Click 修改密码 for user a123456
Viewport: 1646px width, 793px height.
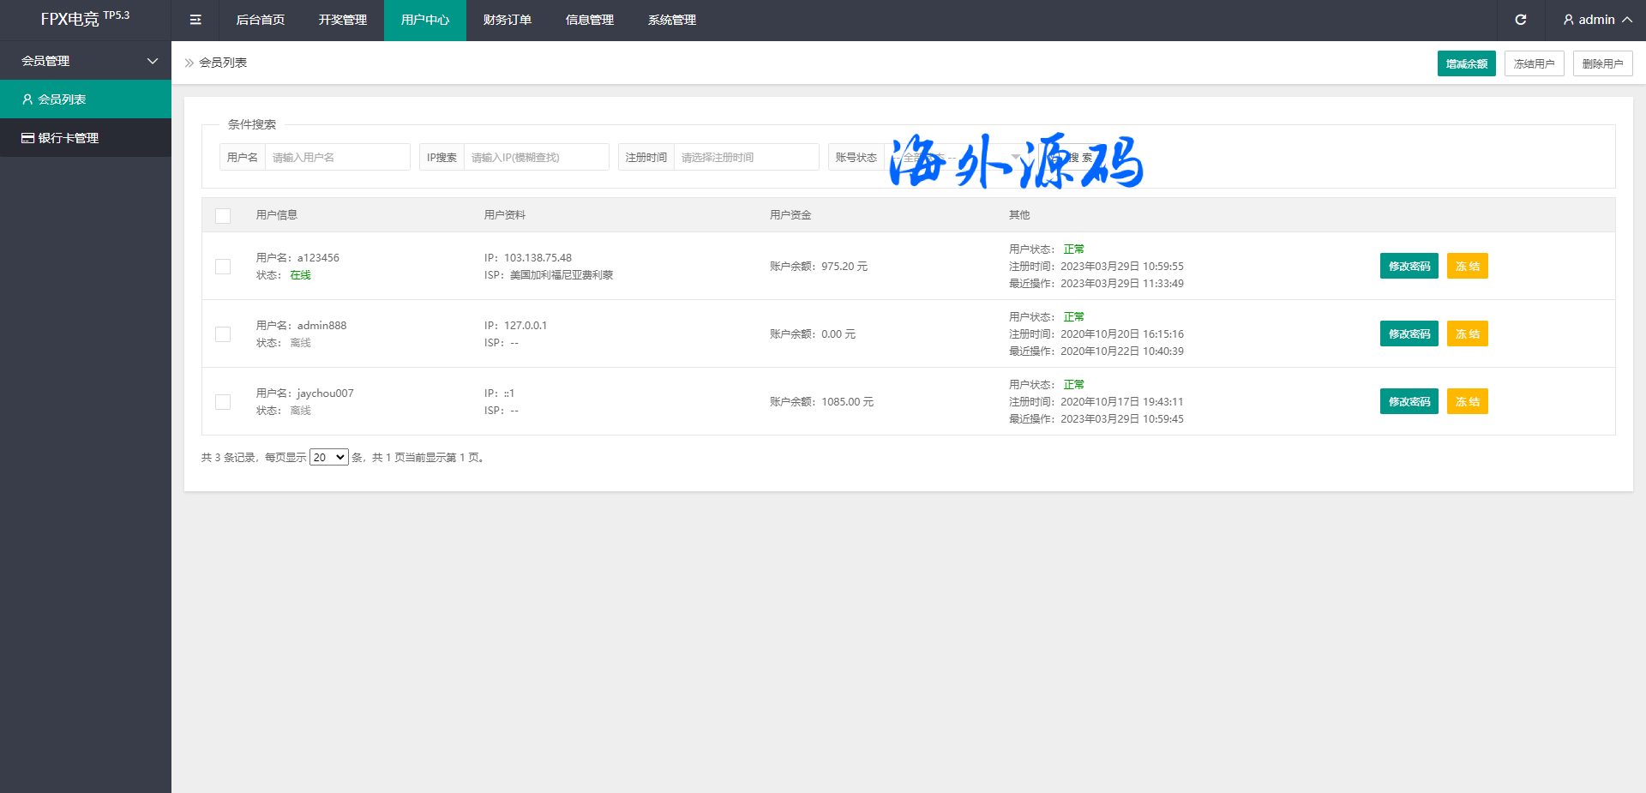[x=1409, y=267]
